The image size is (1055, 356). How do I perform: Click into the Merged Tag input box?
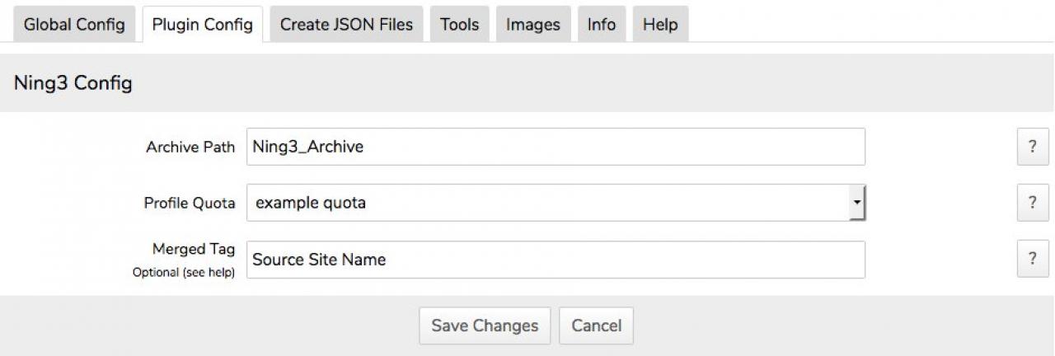pos(556,260)
